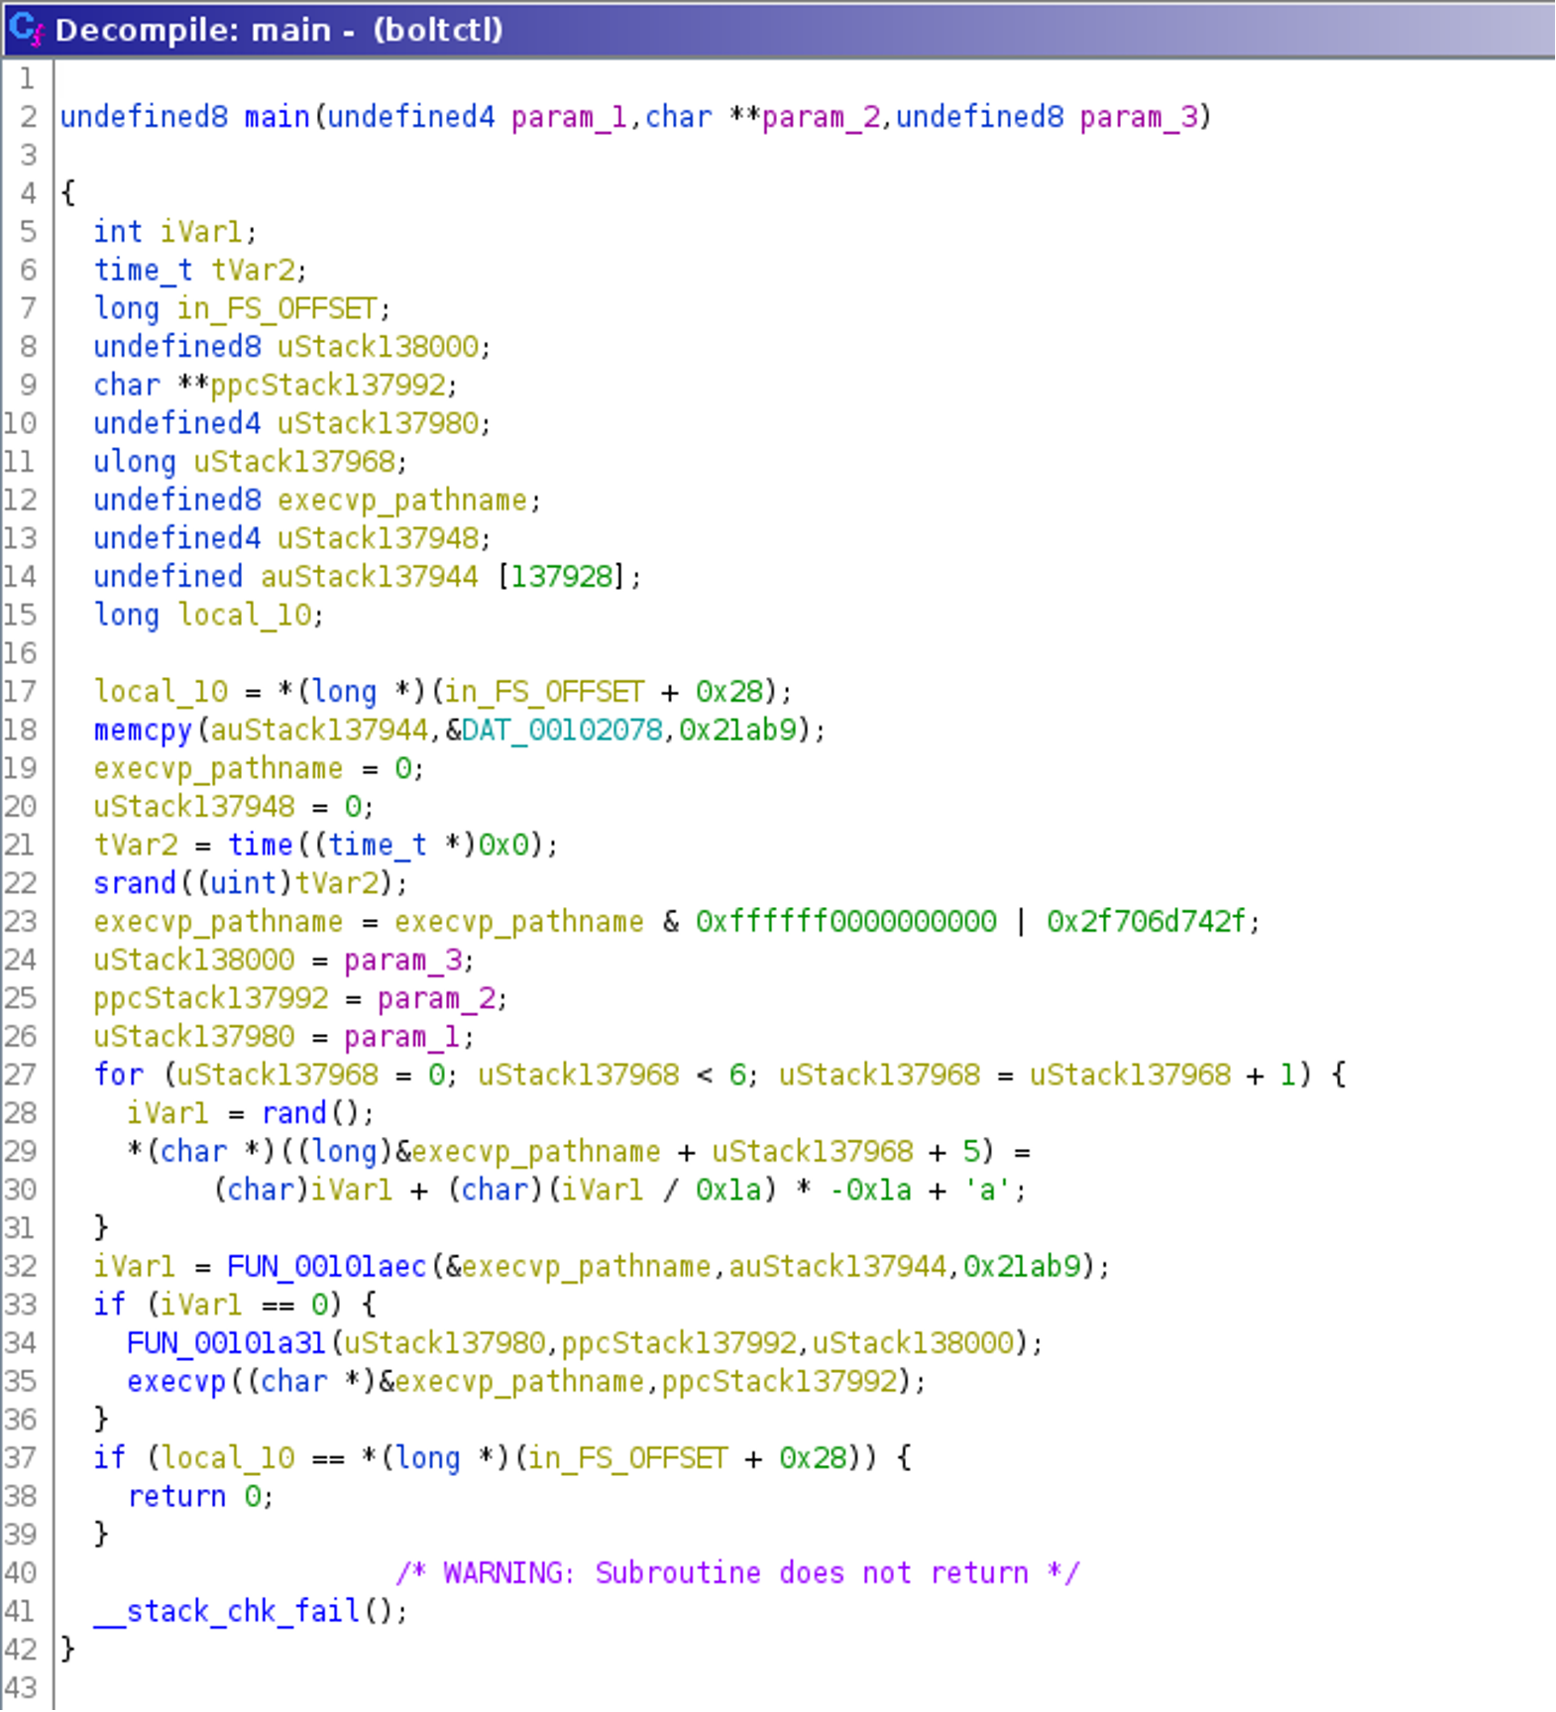The width and height of the screenshot is (1556, 1712).
Task: Click 'in_FS_OFFSET' declaration on line 7
Action: click(278, 309)
